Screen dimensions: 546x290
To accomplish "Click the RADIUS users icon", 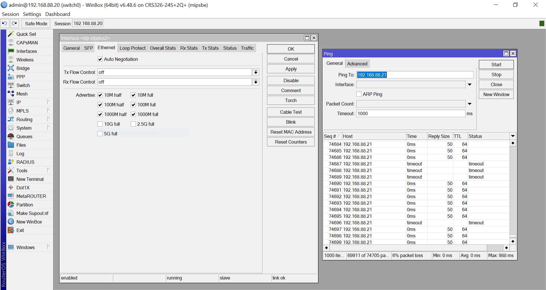I will pyautogui.click(x=11, y=162).
